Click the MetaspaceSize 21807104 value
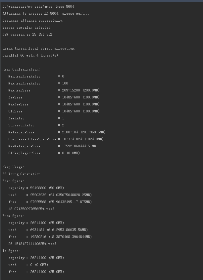Image resolution: width=203 pixels, height=280 pixels. (x=70, y=132)
